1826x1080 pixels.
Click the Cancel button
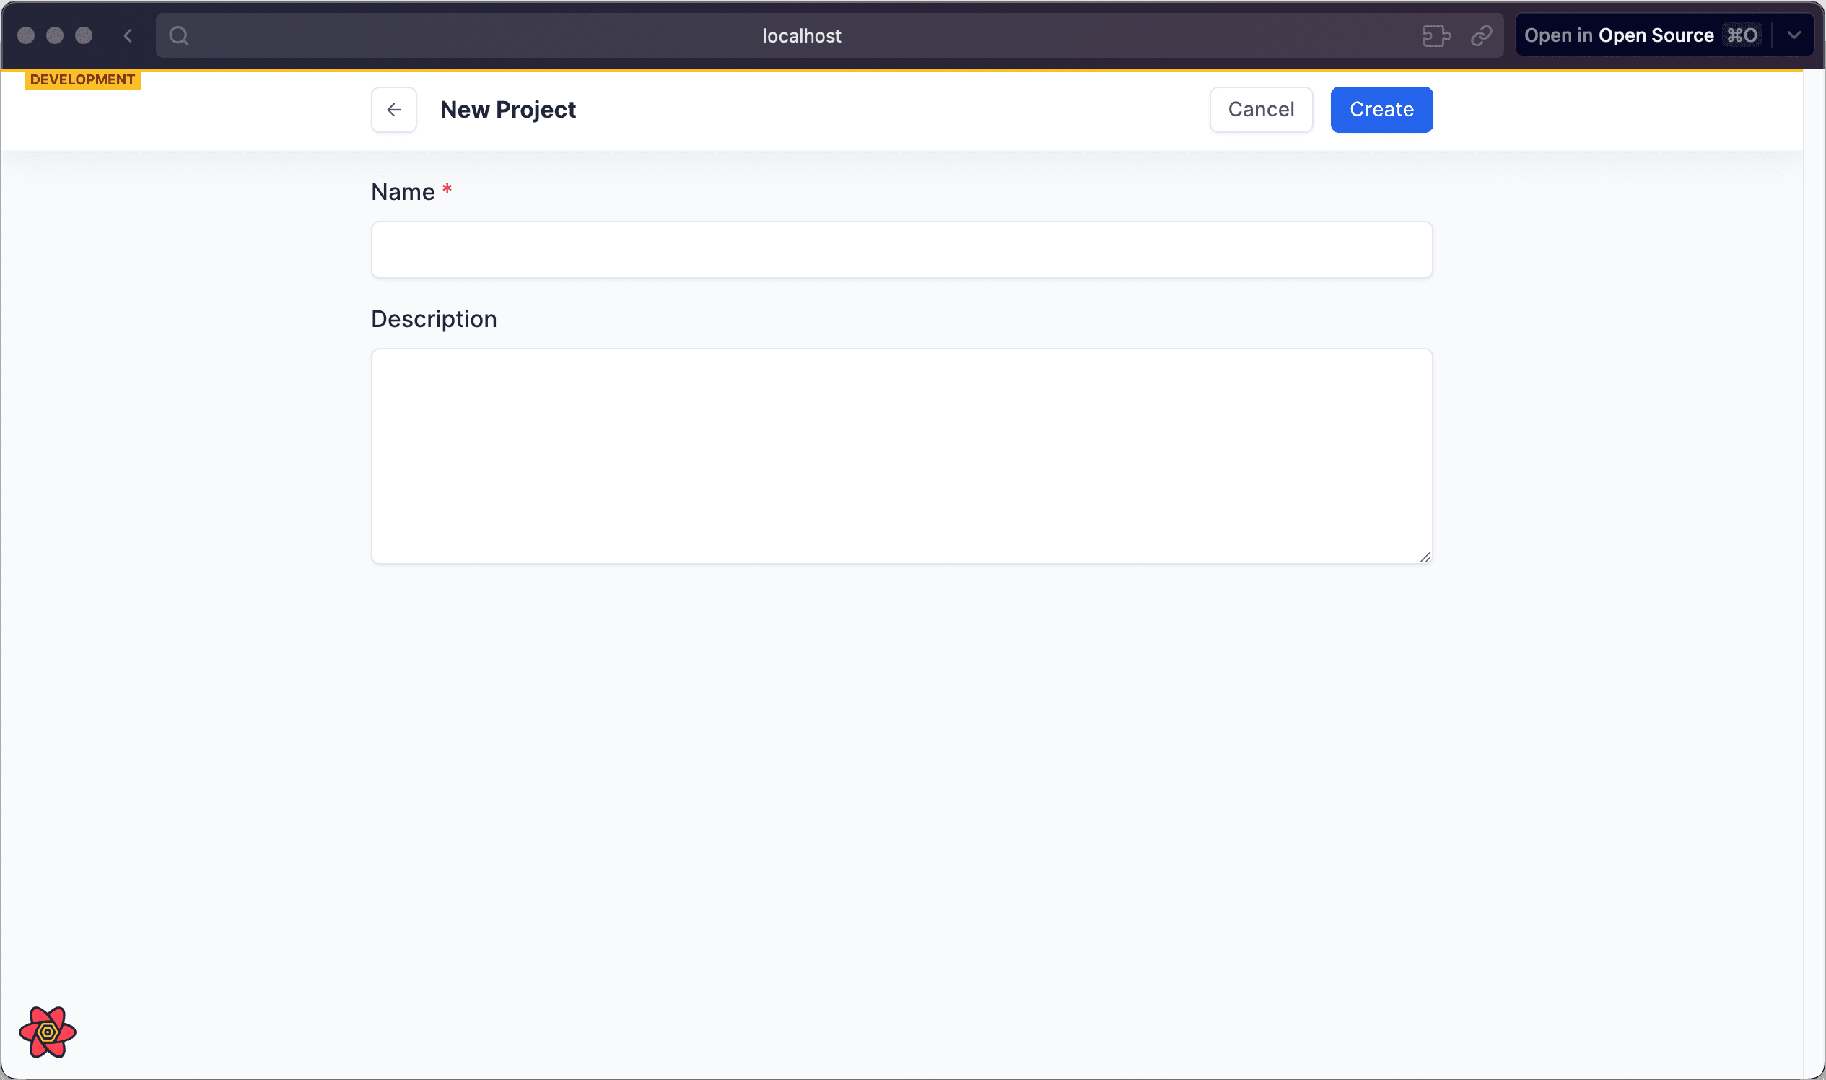(1261, 109)
